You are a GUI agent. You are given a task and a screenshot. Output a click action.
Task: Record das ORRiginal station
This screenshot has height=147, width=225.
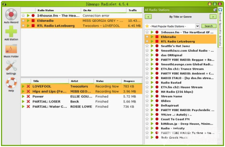tap(157, 55)
